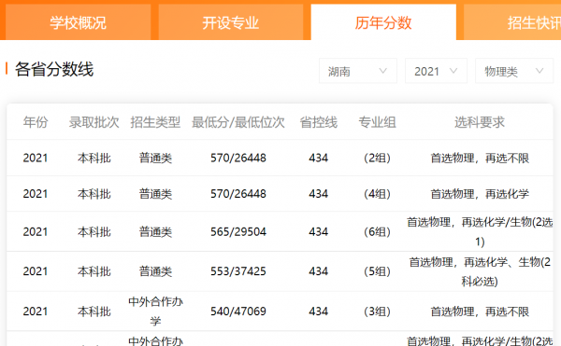Click 首选物理，再选不限 in the (2组) row
Screen dimensions: 561x346
pyautogui.click(x=480, y=158)
